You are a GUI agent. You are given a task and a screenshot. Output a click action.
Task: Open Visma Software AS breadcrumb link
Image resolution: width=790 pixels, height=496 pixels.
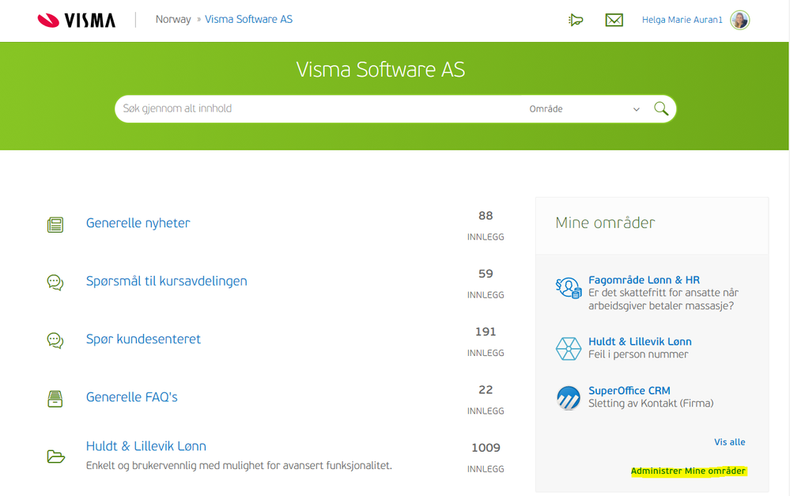coord(248,20)
